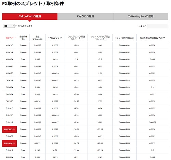The width and height of the screenshot is (171, 160).
Task: Click the CADJPY pair name
Action: pos(10,88)
